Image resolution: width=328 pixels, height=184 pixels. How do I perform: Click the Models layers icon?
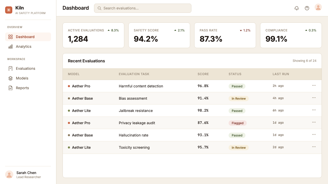point(11,78)
